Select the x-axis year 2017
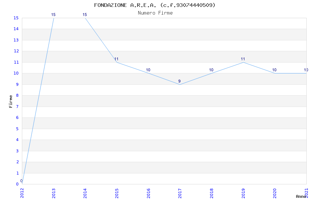 click(180, 193)
